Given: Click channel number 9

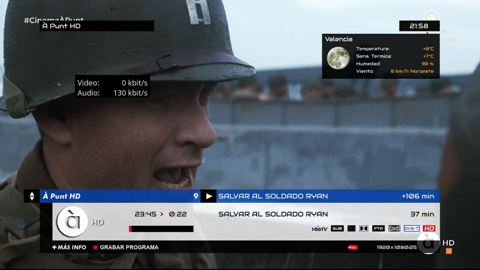Looking at the screenshot, I should point(196,196).
